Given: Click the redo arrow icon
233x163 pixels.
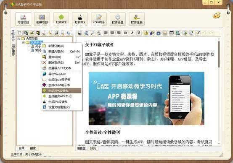Looking at the screenshot, I should coord(211,33).
